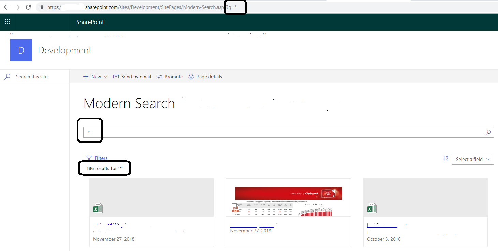This screenshot has height=251, width=498.
Task: Click the browser forward arrow
Action: [x=17, y=7]
